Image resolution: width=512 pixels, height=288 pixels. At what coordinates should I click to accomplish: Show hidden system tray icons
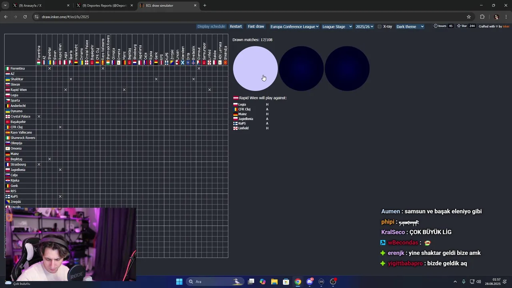click(455, 282)
